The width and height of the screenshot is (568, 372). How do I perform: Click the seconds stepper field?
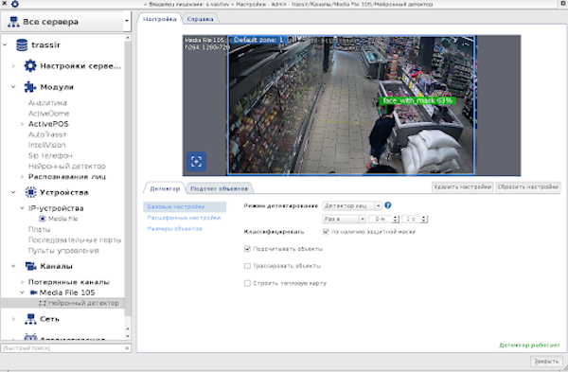pos(415,219)
